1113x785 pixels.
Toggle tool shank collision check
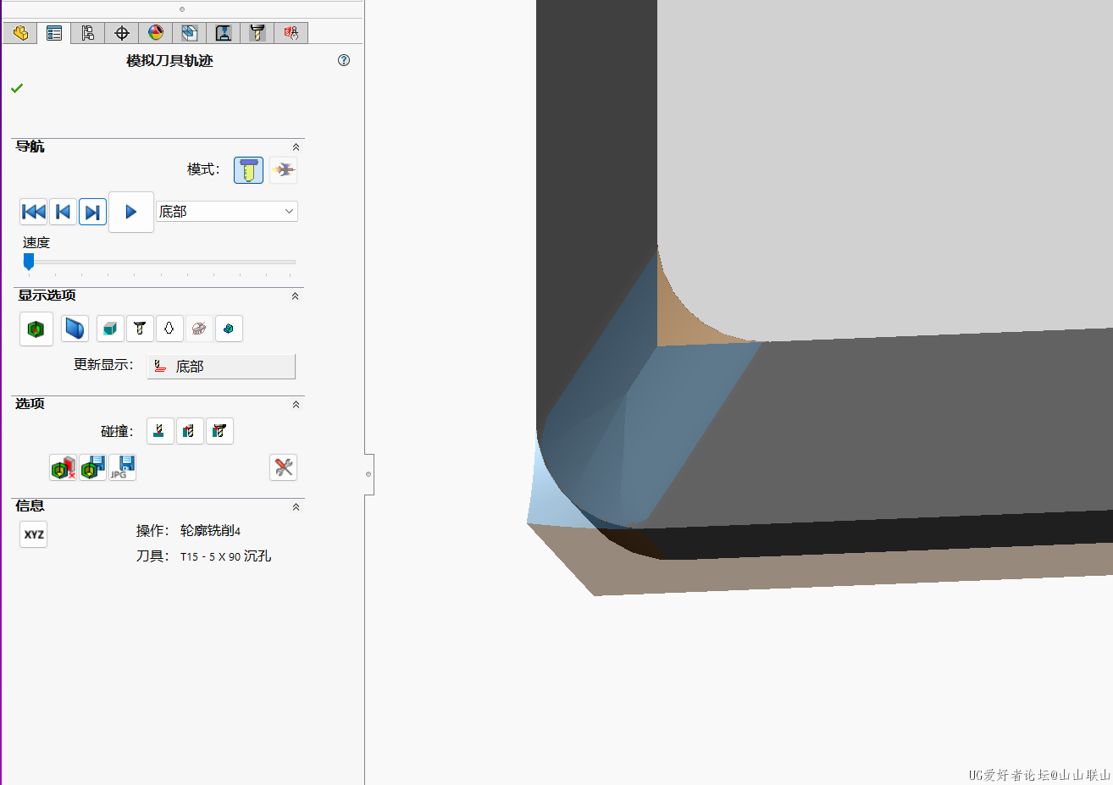click(190, 431)
